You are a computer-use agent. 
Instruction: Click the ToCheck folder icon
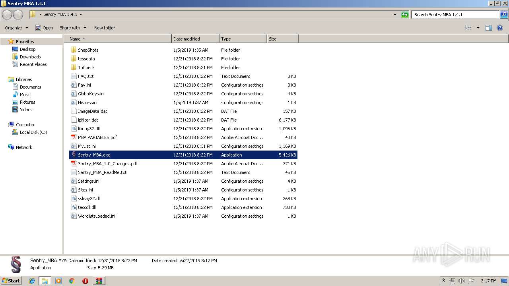pyautogui.click(x=74, y=68)
